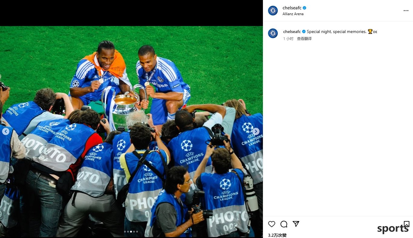The image size is (413, 238).
Task: Click chelseafc username in the caption
Action: click(x=292, y=31)
